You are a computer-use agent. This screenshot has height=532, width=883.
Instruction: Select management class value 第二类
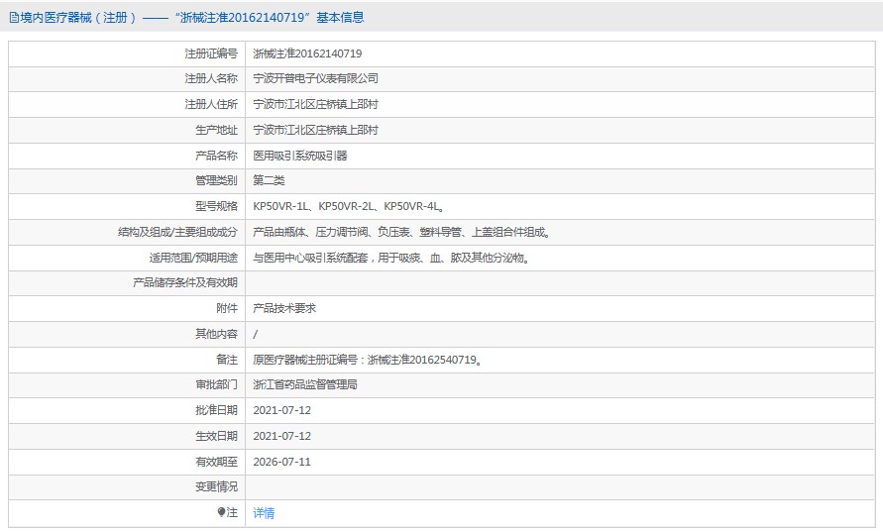269,180
